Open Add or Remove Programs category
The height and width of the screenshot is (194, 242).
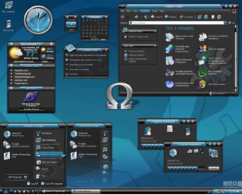click(x=179, y=61)
